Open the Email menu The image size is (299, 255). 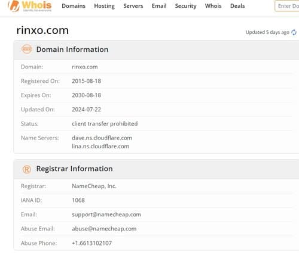(x=159, y=6)
